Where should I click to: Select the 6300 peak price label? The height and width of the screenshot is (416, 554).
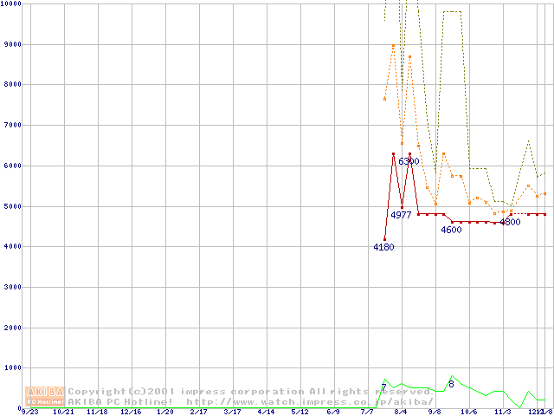[x=409, y=162]
